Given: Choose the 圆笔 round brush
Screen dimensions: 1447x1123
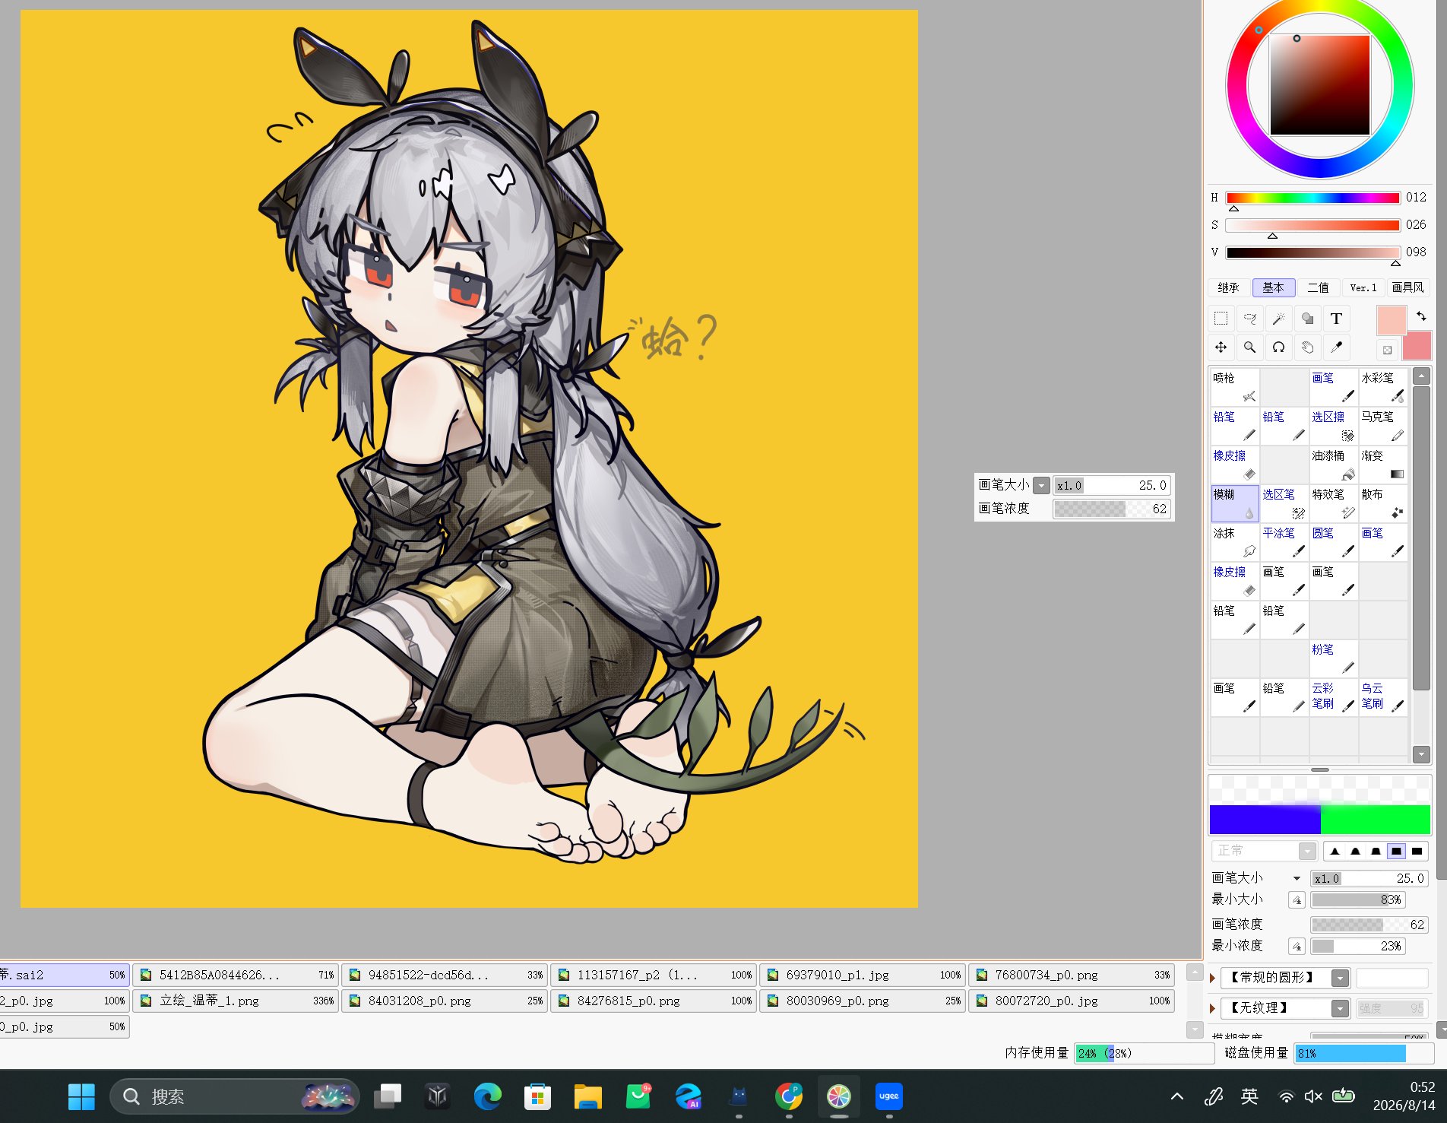Looking at the screenshot, I should [x=1334, y=542].
